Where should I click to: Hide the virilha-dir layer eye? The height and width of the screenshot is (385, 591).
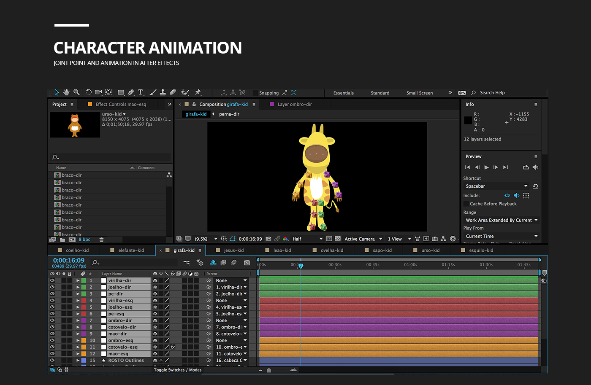[52, 280]
